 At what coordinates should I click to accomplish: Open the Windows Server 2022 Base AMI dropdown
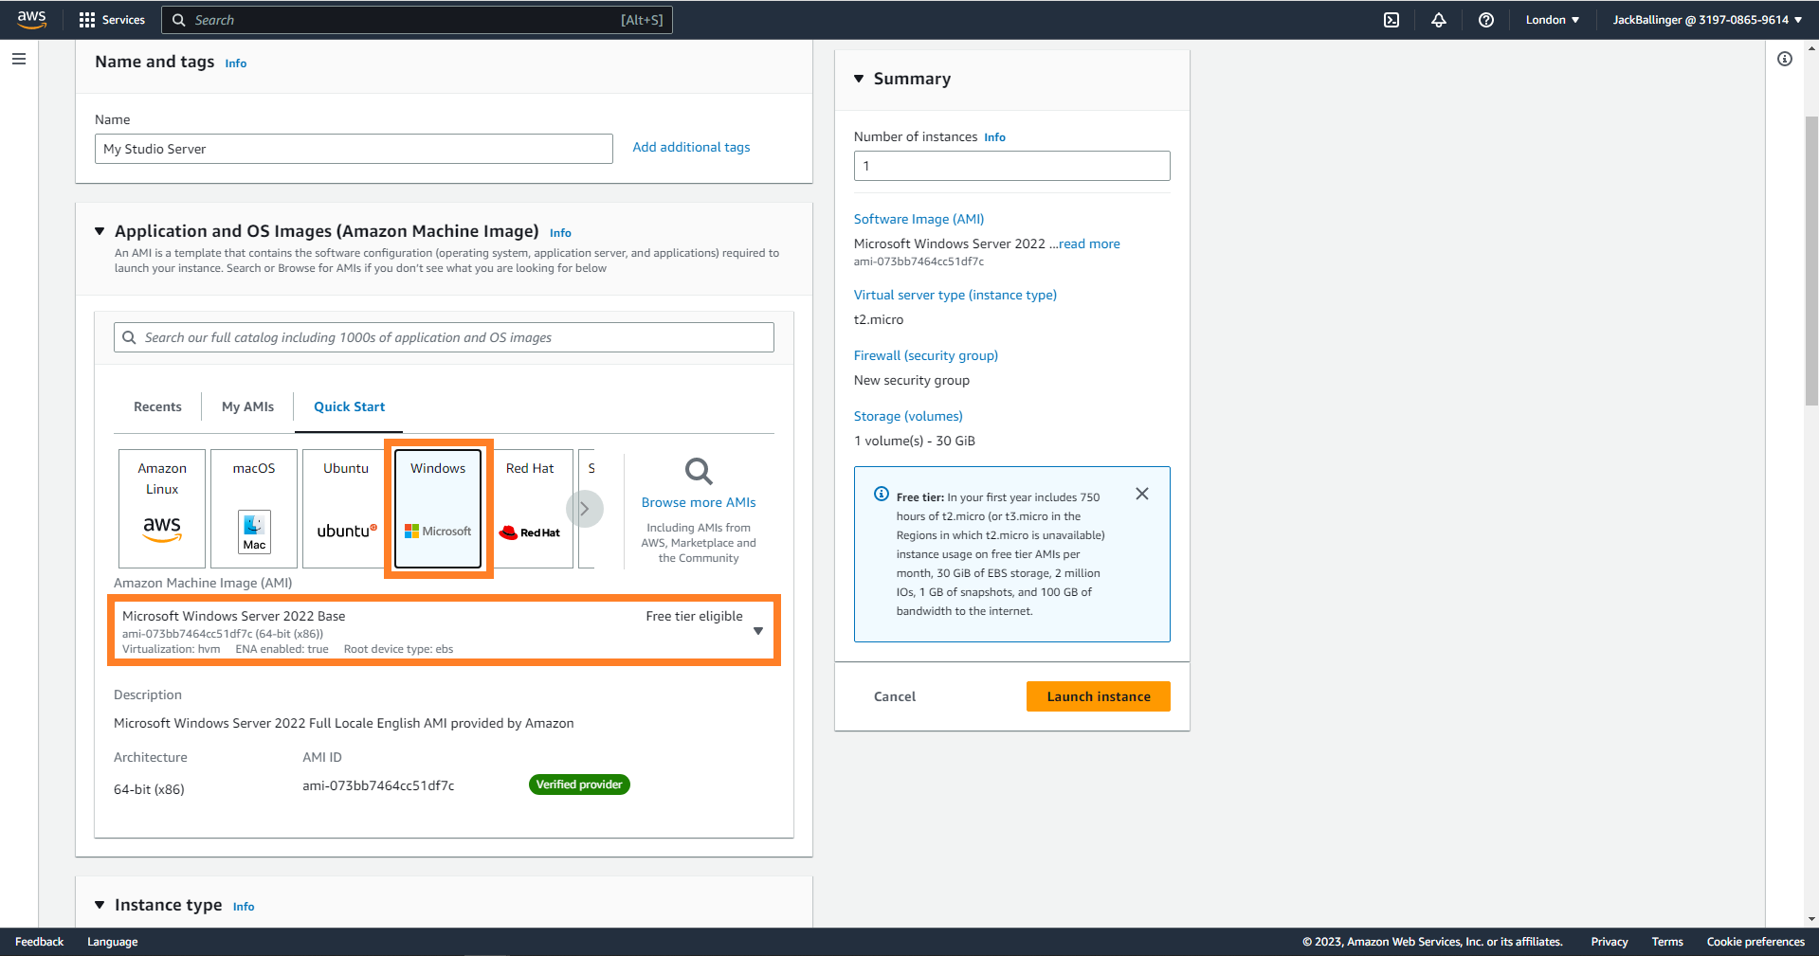(444, 631)
